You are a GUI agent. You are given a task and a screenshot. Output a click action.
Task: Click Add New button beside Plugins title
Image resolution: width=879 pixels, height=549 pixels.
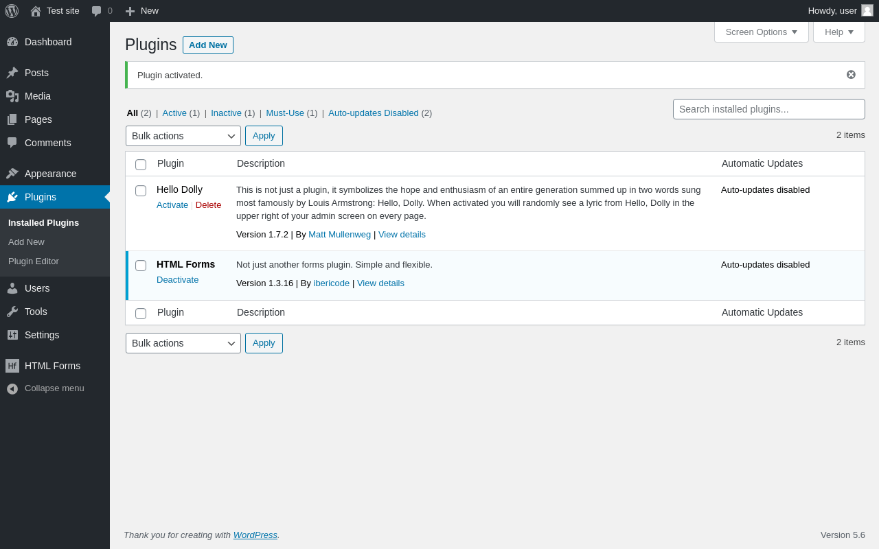coord(208,45)
